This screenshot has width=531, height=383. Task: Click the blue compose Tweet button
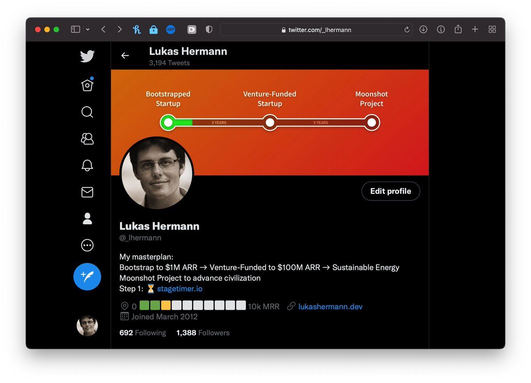87,277
